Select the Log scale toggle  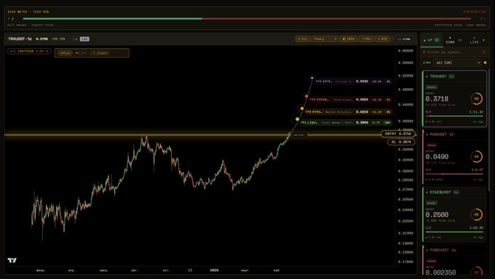click(x=84, y=39)
